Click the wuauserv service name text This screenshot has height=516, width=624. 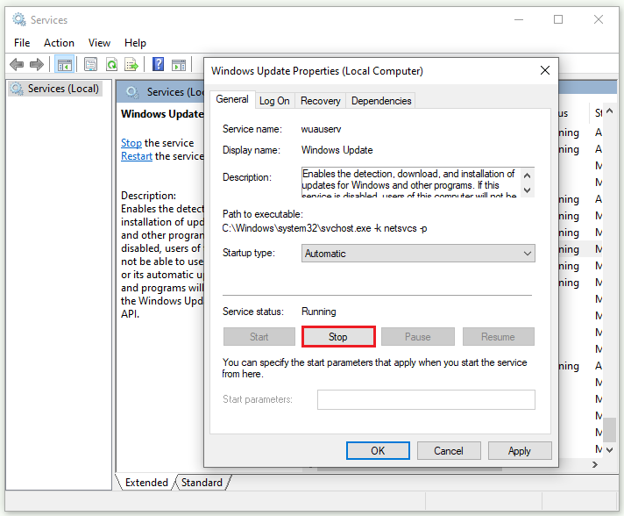(321, 129)
